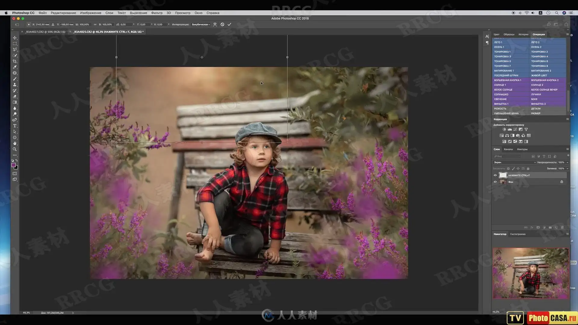Select the Horizontal Type tool
The image size is (578, 325).
pyautogui.click(x=14, y=126)
